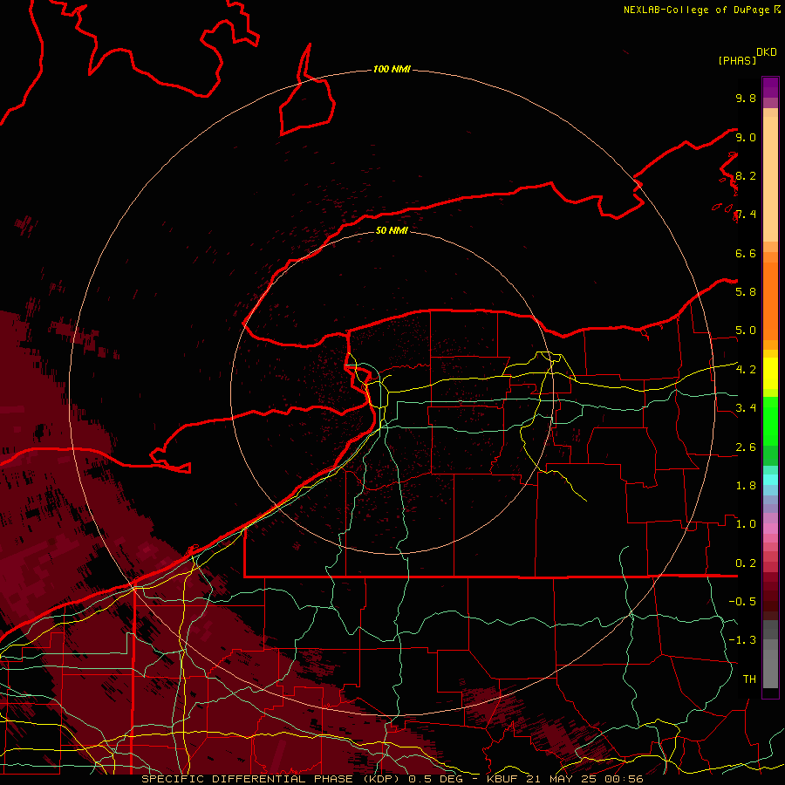Pick the bright yellow segment of the color bar
The height and width of the screenshot is (785, 785).
pyautogui.click(x=770, y=373)
